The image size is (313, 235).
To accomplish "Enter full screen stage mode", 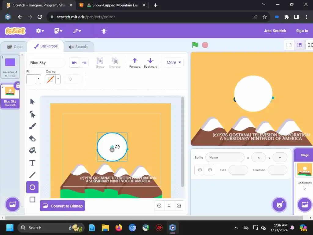I will coord(310,45).
